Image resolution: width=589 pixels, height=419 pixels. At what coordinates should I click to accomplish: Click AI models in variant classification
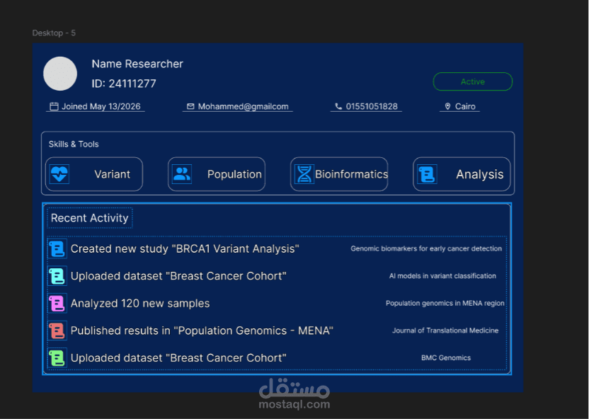[442, 276]
